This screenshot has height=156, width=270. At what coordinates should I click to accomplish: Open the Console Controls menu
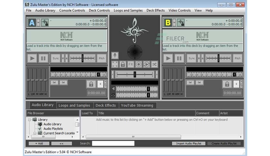tap(72, 11)
